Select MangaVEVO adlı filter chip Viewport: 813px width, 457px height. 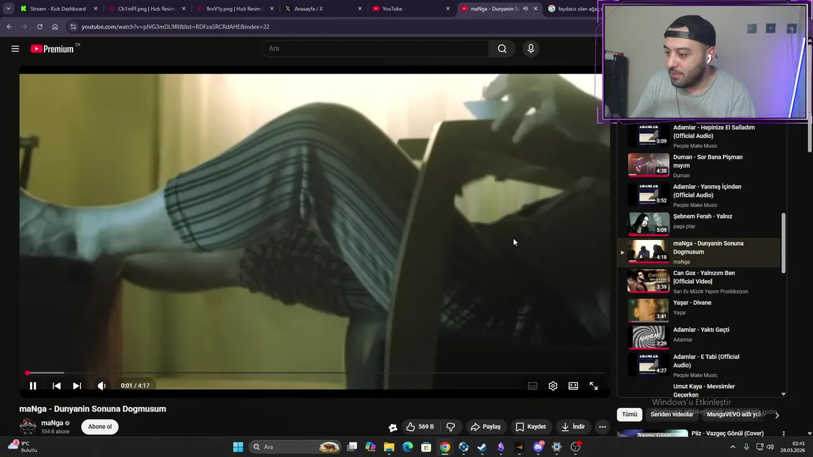pyautogui.click(x=734, y=414)
